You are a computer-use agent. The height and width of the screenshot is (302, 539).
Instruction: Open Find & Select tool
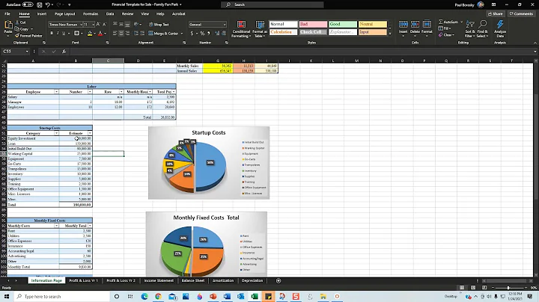pos(482,29)
